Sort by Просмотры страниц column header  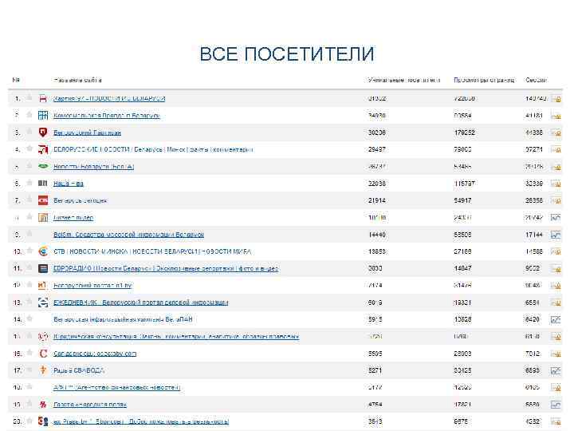(x=484, y=80)
